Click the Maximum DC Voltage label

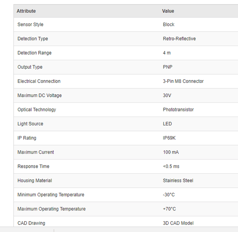[40, 96]
